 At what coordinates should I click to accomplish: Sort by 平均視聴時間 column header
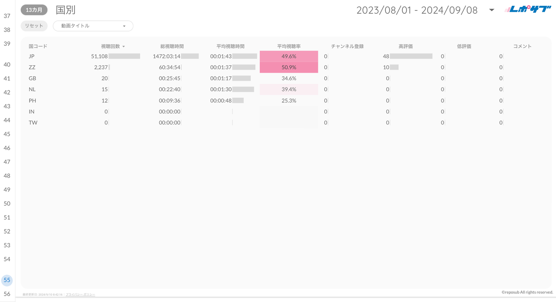click(230, 46)
